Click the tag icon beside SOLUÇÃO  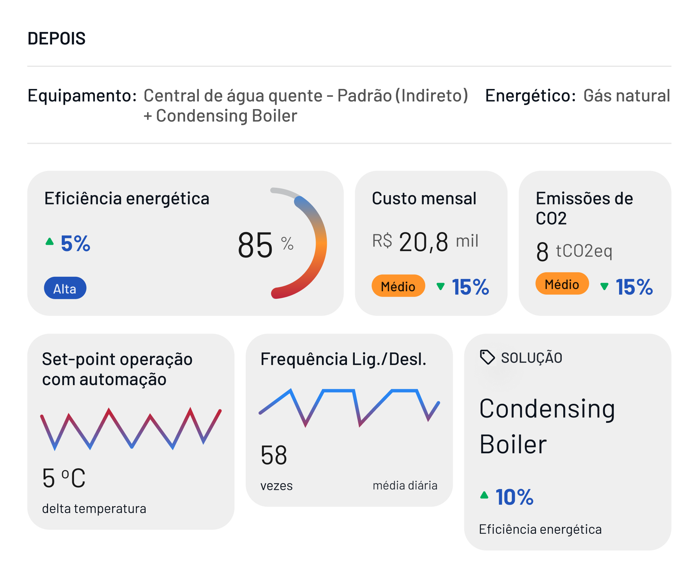487,357
